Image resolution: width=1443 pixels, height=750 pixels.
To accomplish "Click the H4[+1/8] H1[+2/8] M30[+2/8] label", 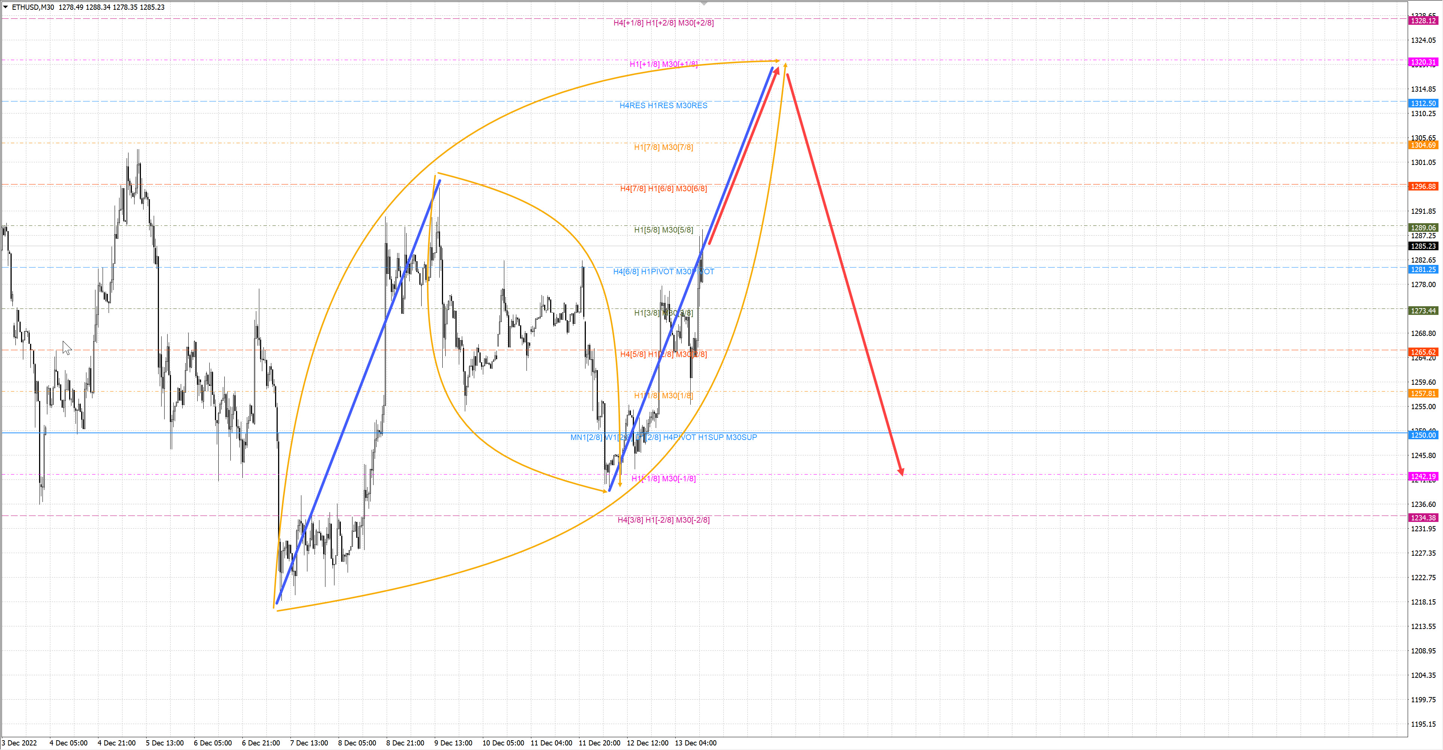I will 663,23.
